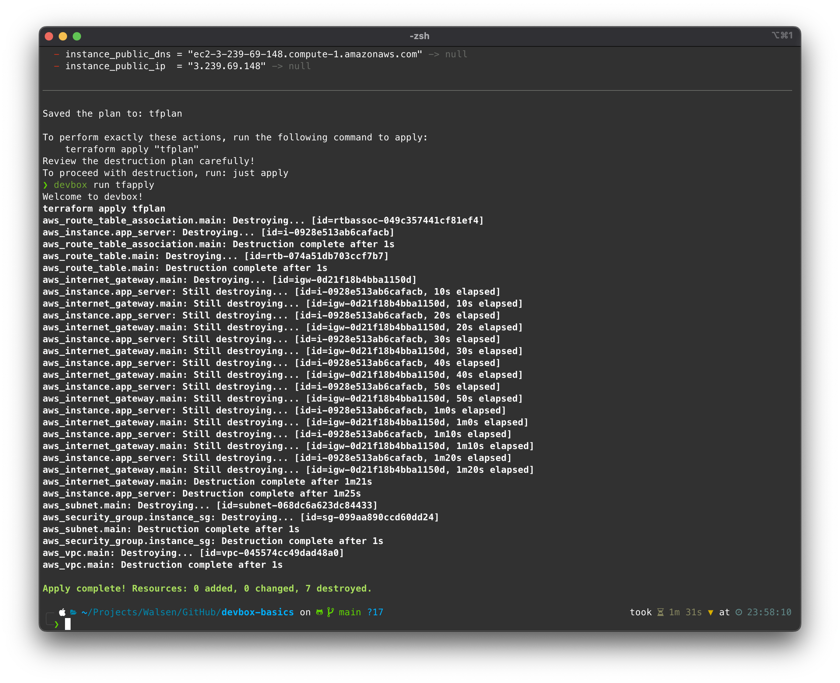840x683 pixels.
Task: Click the folder icon in the prompt
Action: click(x=73, y=612)
